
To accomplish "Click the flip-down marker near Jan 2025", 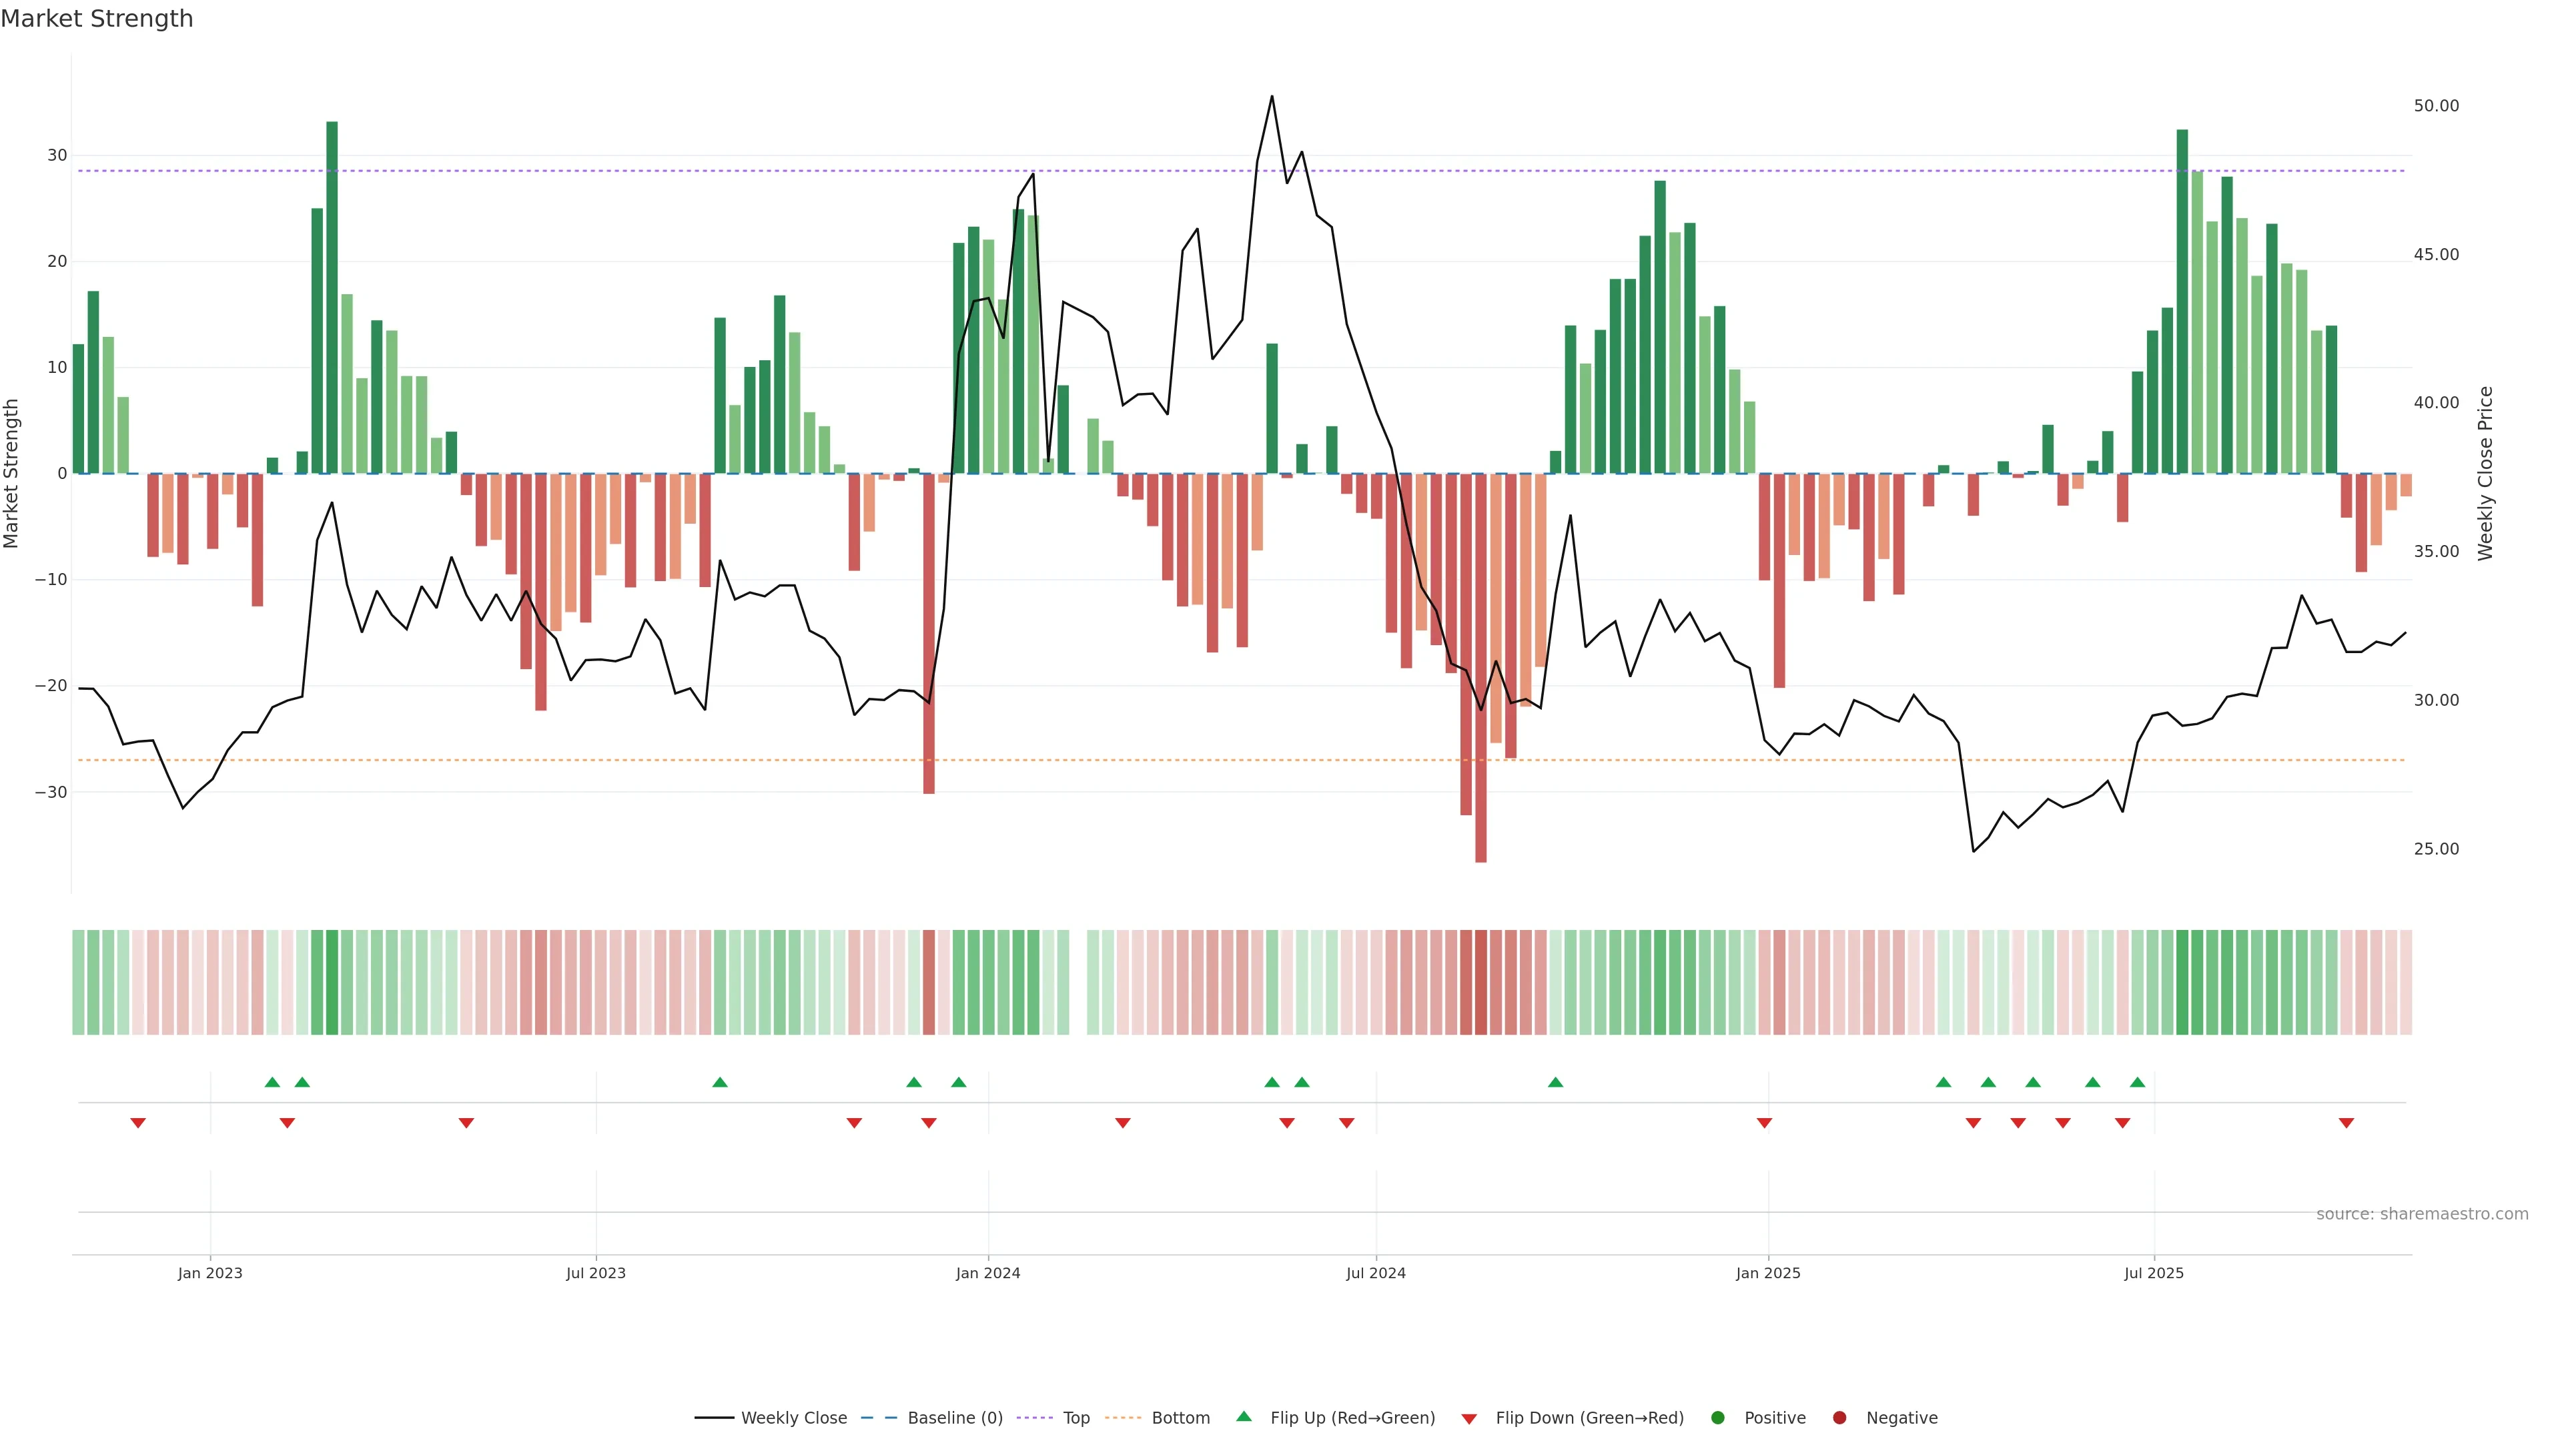I will tap(1764, 1123).
